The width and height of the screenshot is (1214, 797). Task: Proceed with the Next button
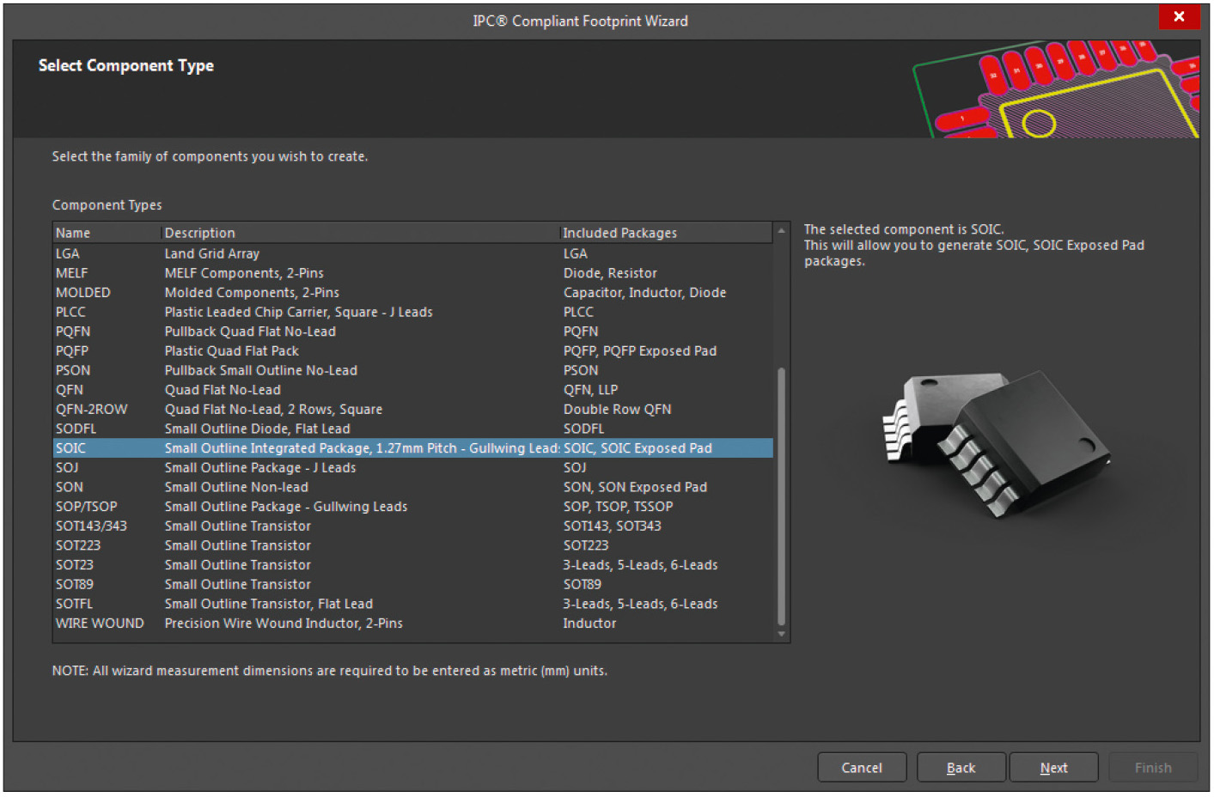[1053, 768]
